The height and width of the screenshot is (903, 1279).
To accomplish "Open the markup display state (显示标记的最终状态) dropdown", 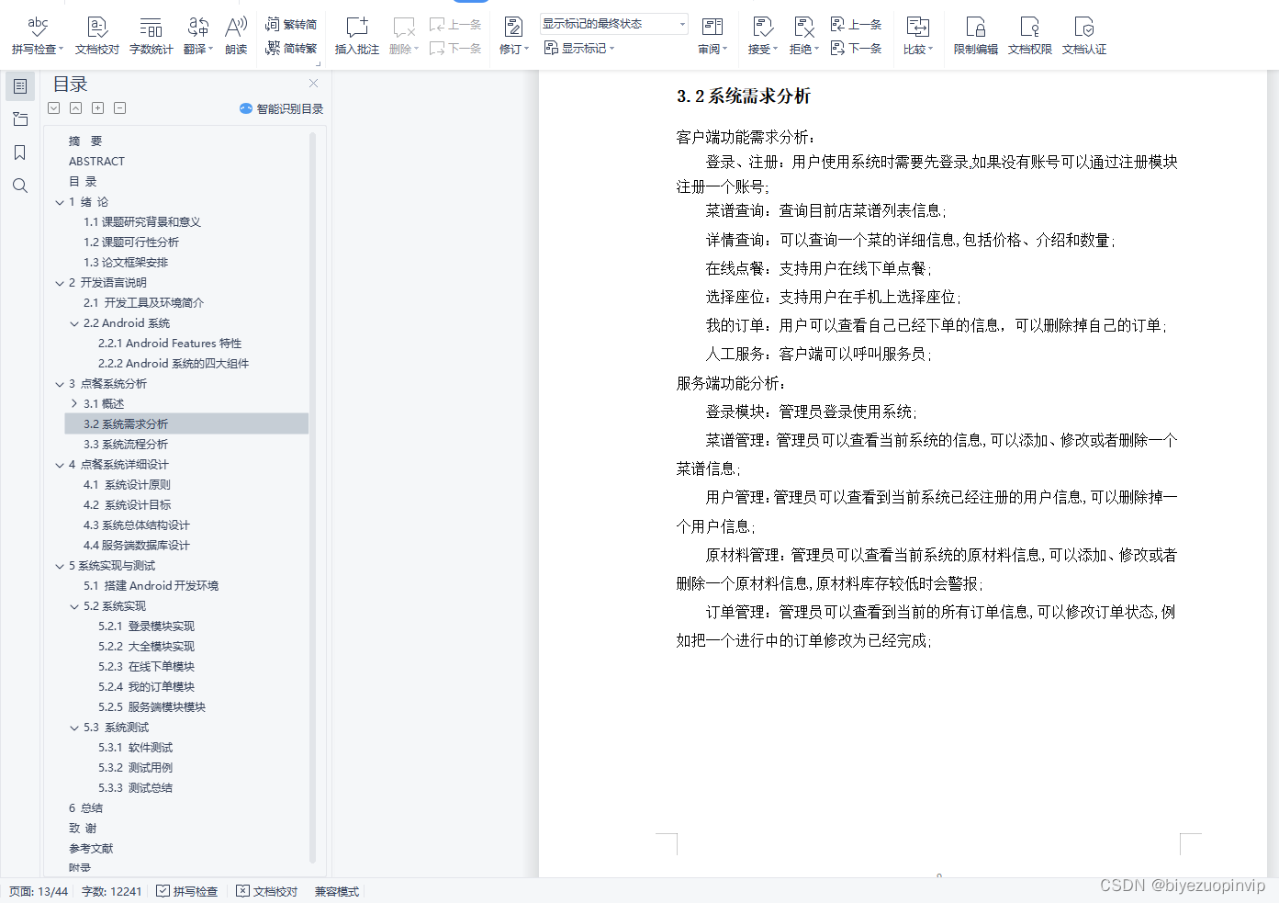I will click(x=613, y=24).
